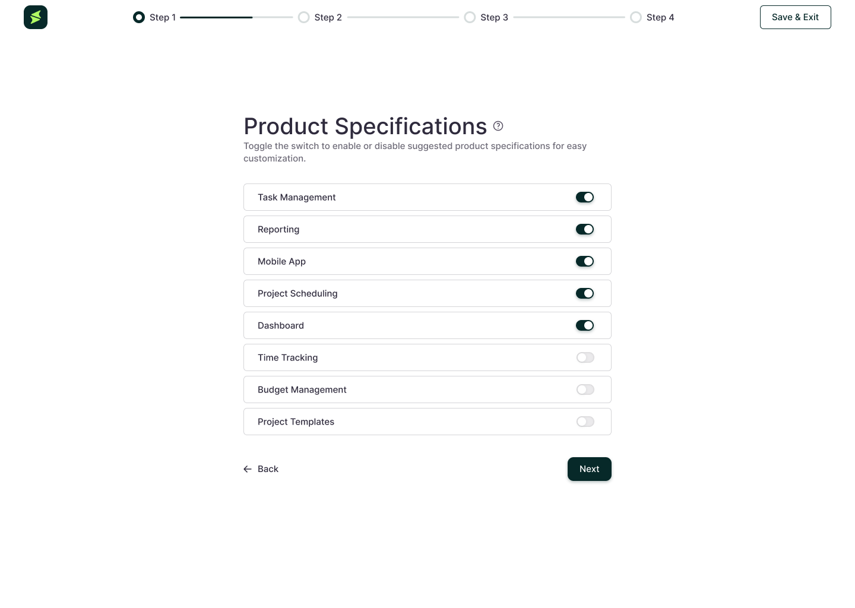Click the Save & Exit button
The height and width of the screenshot is (608, 855).
click(796, 17)
